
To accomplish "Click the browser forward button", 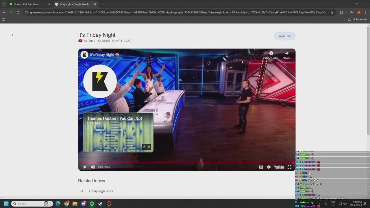I will coord(11,12).
